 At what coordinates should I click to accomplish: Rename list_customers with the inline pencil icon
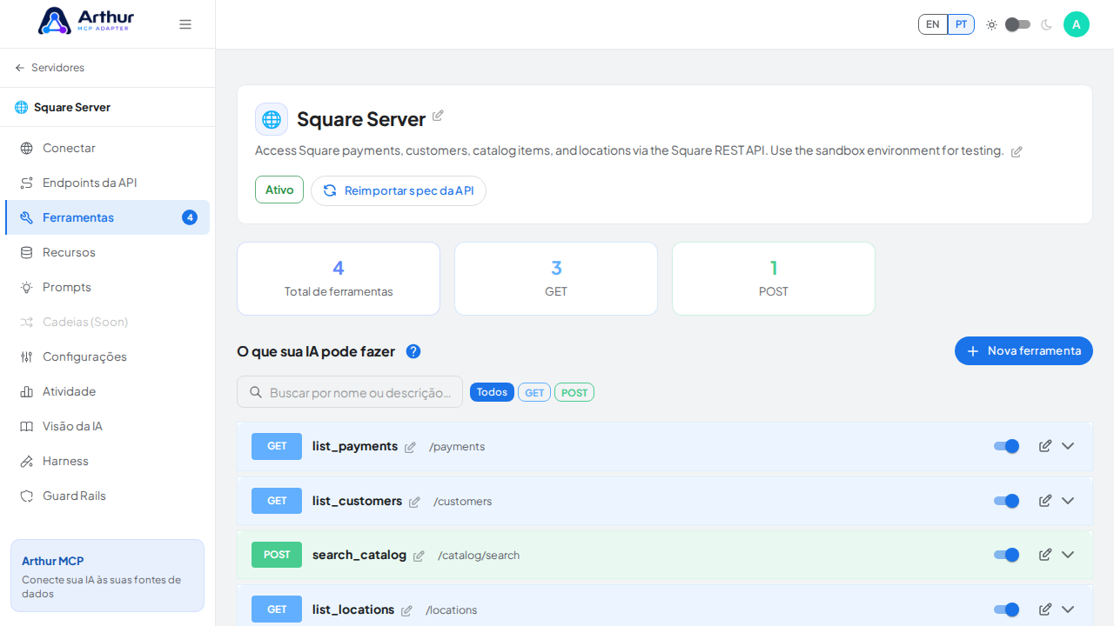(x=414, y=503)
